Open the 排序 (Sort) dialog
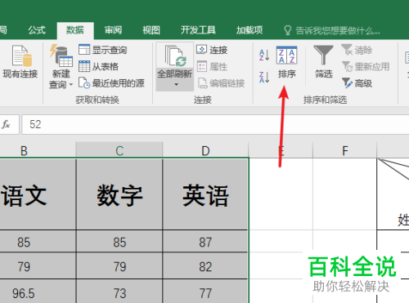Screen dimensions: 409x303 pyautogui.click(x=286, y=62)
